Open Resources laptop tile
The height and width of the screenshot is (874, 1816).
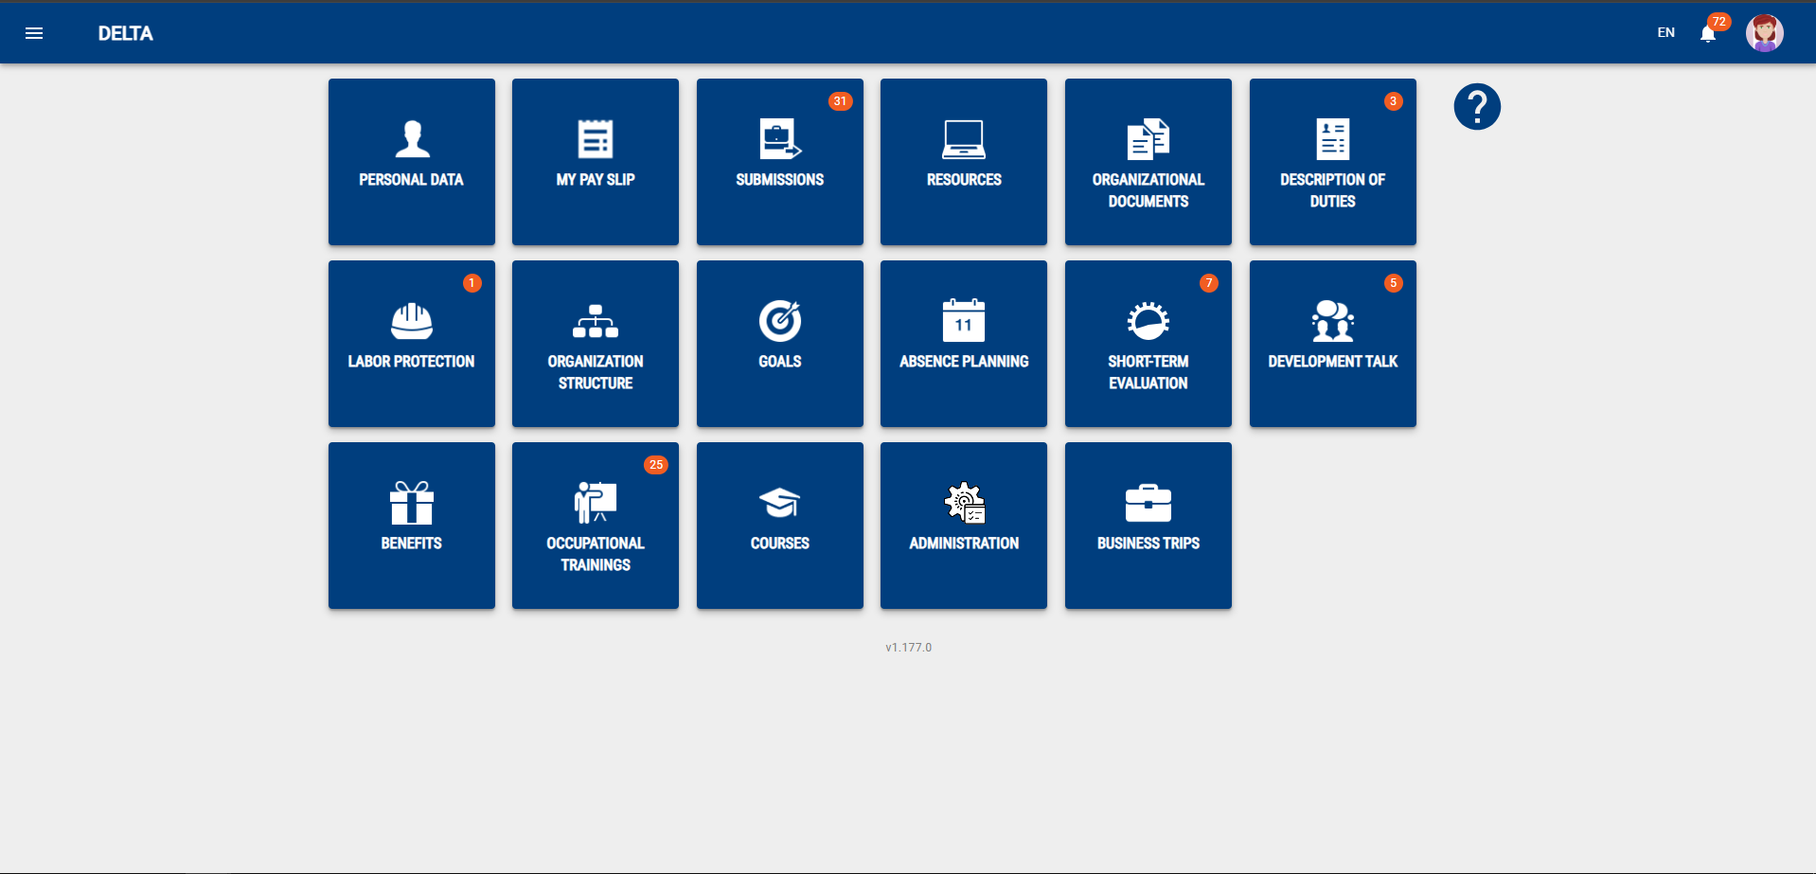[x=964, y=162]
